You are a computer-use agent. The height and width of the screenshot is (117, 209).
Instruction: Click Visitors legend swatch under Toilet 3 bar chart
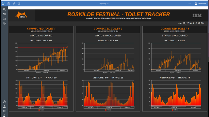(172, 110)
